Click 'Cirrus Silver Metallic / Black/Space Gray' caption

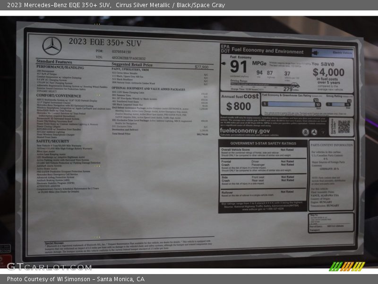[171, 5]
